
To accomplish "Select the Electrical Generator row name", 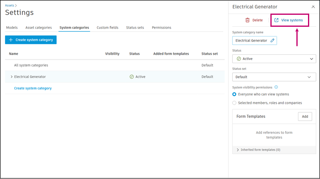I will [x=30, y=77].
